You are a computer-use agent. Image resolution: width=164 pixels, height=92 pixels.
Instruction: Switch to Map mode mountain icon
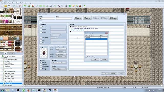(29, 6)
